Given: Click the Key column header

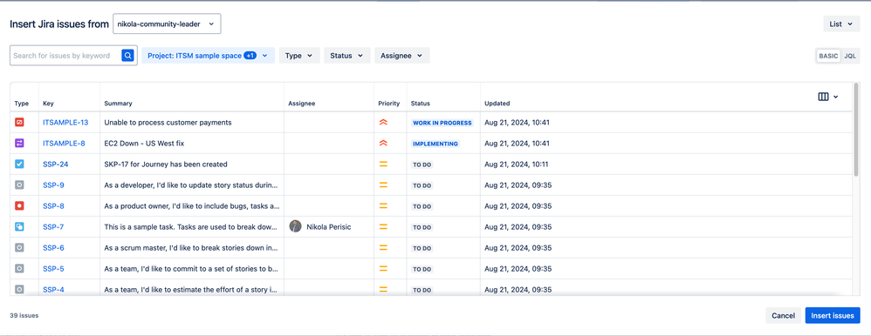Looking at the screenshot, I should click(x=48, y=104).
